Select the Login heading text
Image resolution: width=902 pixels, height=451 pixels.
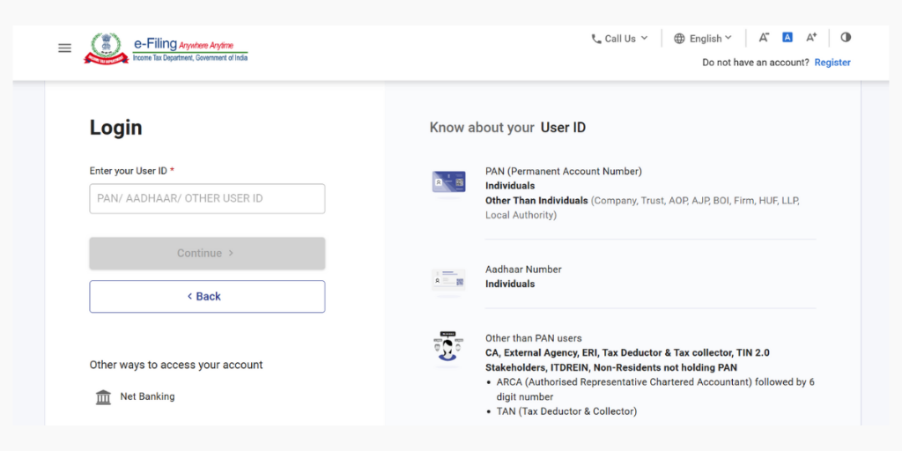point(115,128)
